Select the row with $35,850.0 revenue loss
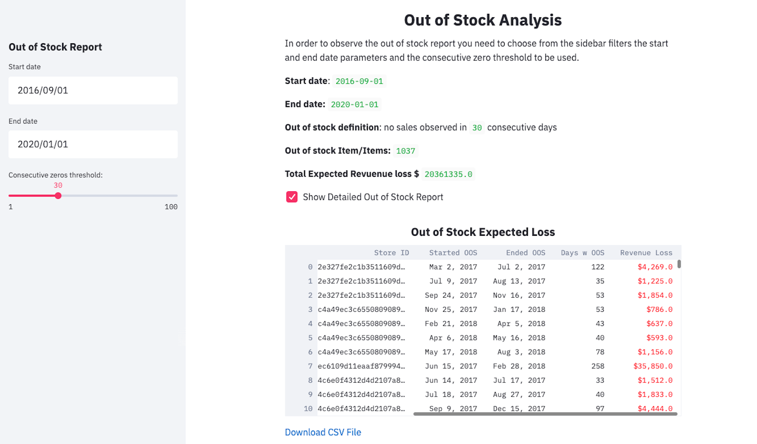The width and height of the screenshot is (757, 444). click(x=493, y=366)
